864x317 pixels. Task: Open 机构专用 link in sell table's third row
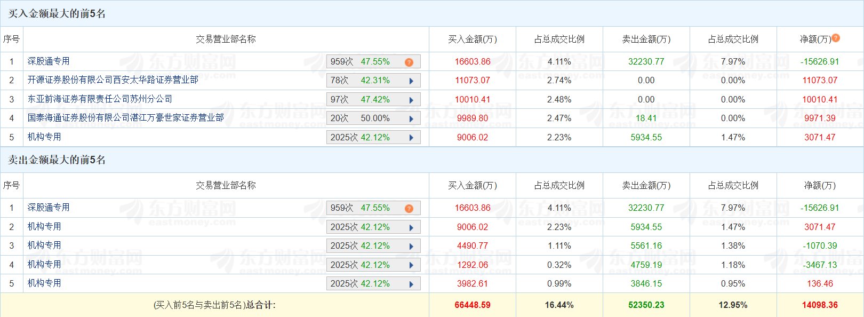pyautogui.click(x=44, y=245)
